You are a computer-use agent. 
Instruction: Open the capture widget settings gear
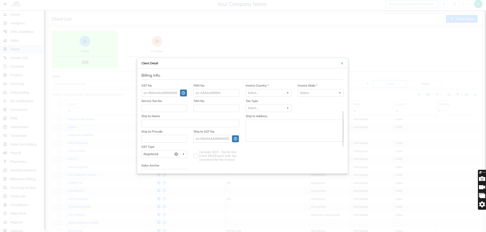(x=482, y=204)
